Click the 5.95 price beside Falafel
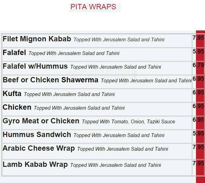Viewport: 205px width, 183px height. pos(198,52)
